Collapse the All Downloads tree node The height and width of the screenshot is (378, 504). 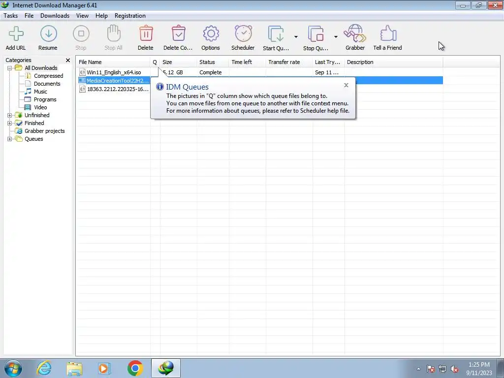10,68
